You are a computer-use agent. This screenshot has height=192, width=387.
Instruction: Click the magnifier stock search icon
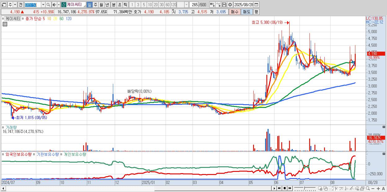[x=48, y=5]
